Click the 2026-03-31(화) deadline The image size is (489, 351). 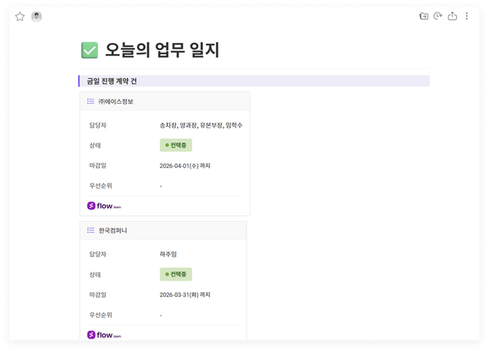(x=185, y=295)
